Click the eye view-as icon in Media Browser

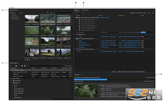pos(51,13)
